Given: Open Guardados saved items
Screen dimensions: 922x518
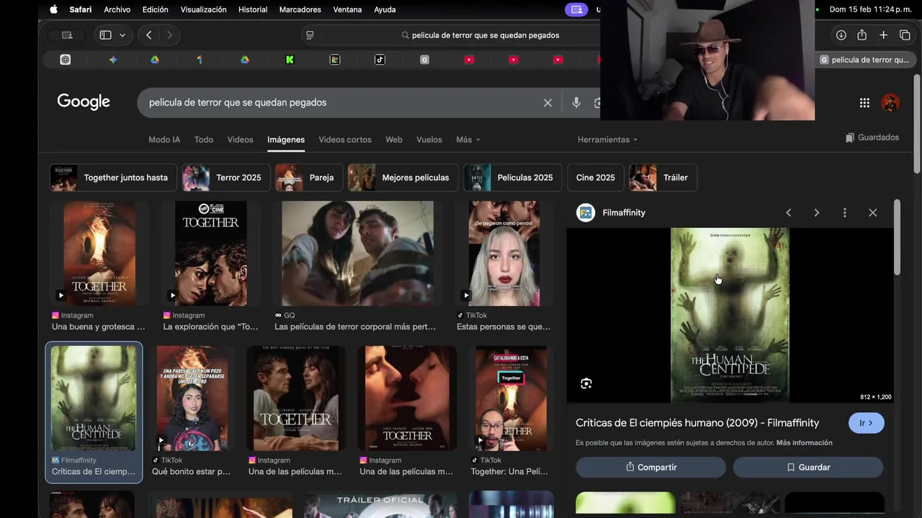Looking at the screenshot, I should 872,137.
